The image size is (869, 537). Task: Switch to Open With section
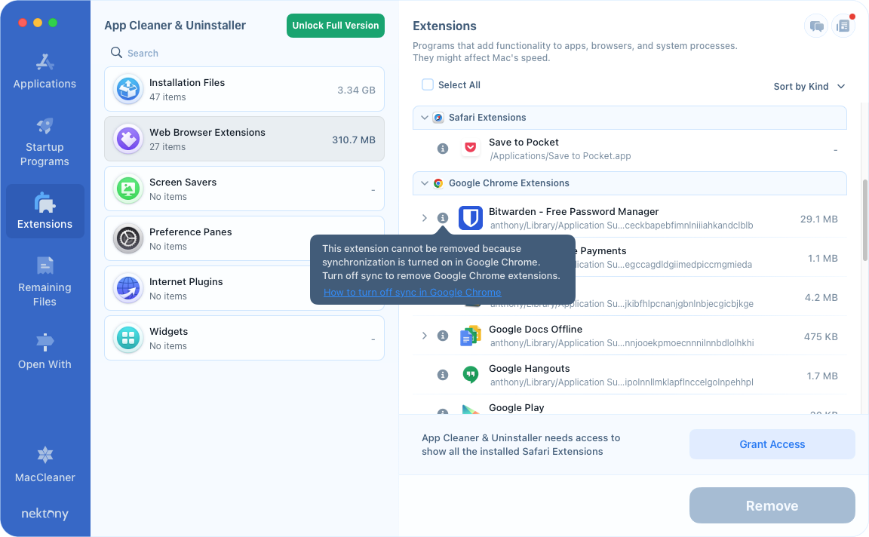click(45, 351)
